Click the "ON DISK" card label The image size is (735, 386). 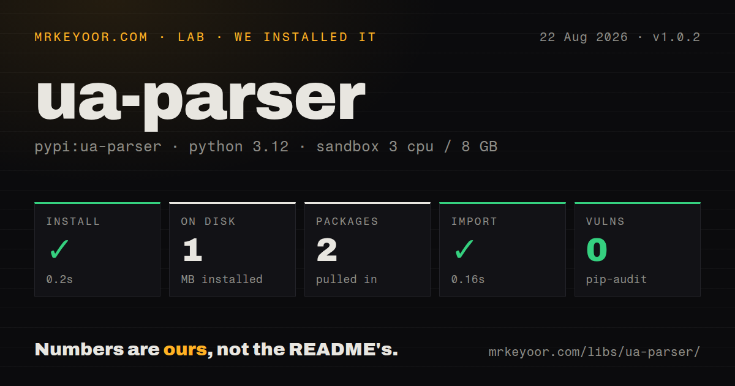pyautogui.click(x=208, y=222)
